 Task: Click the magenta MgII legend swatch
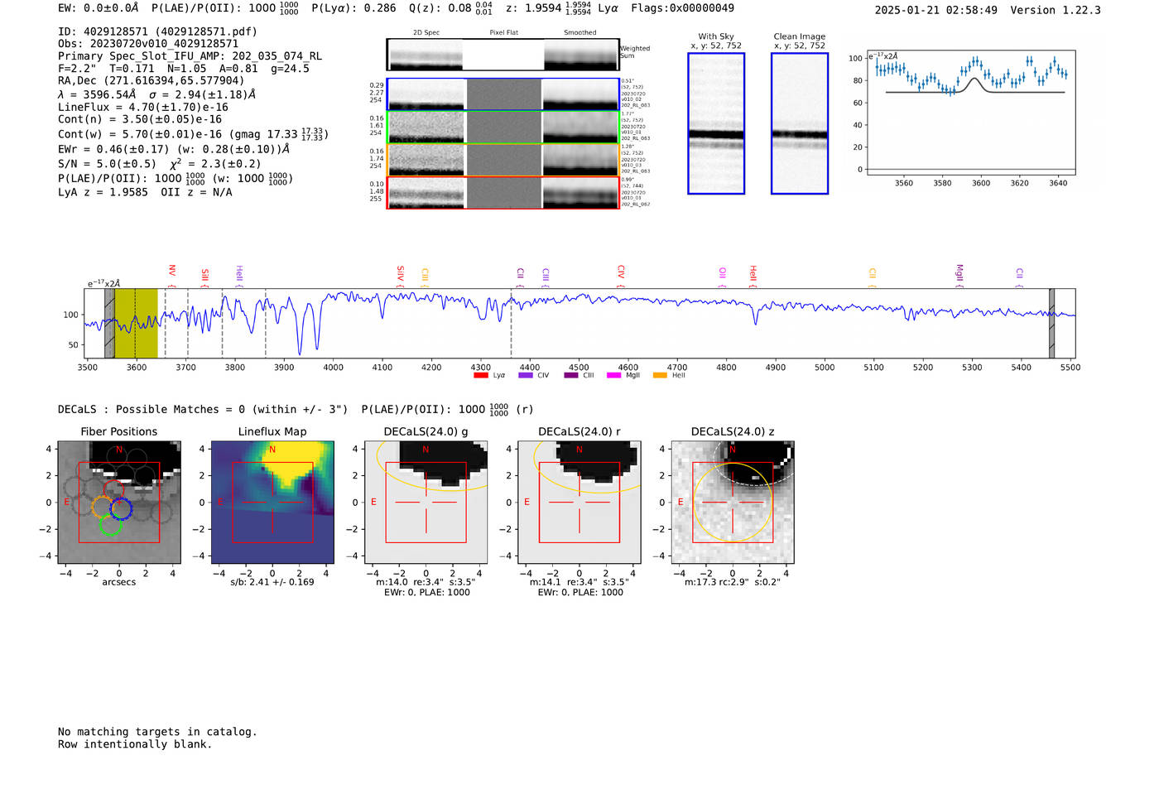point(613,375)
